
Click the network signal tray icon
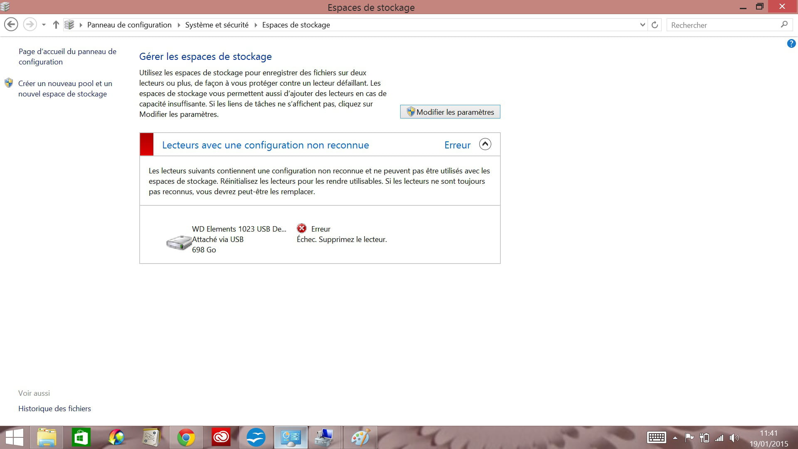[719, 438]
